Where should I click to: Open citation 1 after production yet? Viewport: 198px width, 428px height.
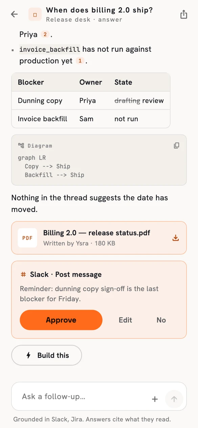click(x=80, y=61)
